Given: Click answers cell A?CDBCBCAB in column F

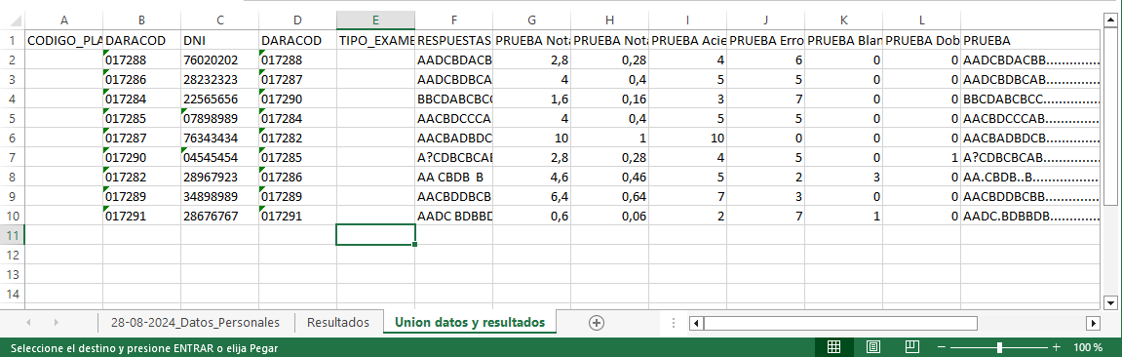Looking at the screenshot, I should tap(453, 157).
